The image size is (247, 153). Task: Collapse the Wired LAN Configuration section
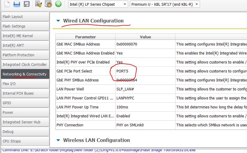tap(58, 21)
